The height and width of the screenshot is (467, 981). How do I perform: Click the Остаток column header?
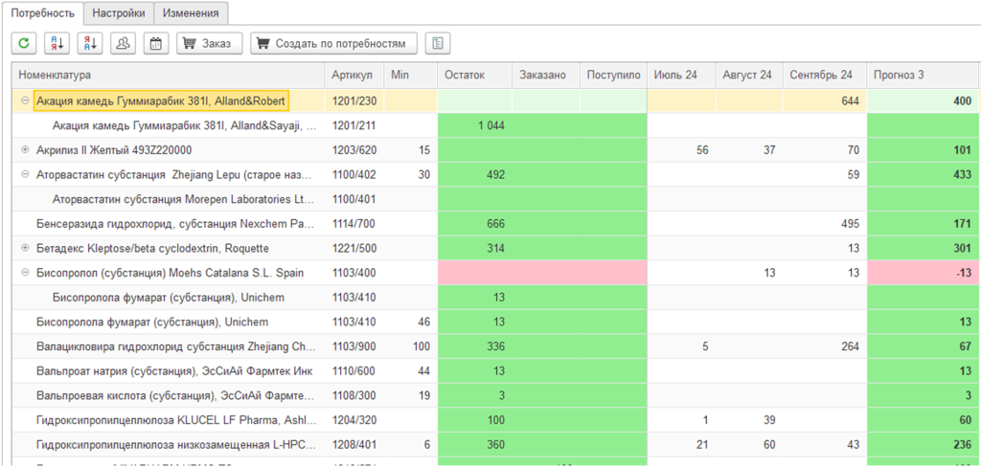pos(475,75)
